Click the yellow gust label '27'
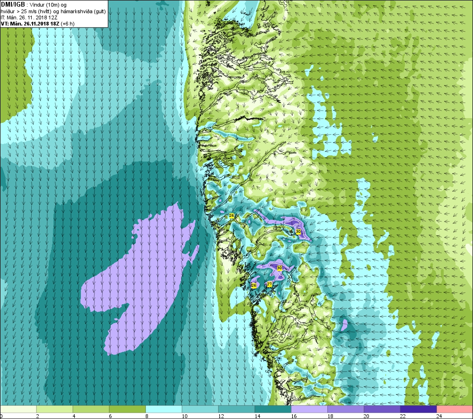This screenshot has height=419, width=473. 270,284
